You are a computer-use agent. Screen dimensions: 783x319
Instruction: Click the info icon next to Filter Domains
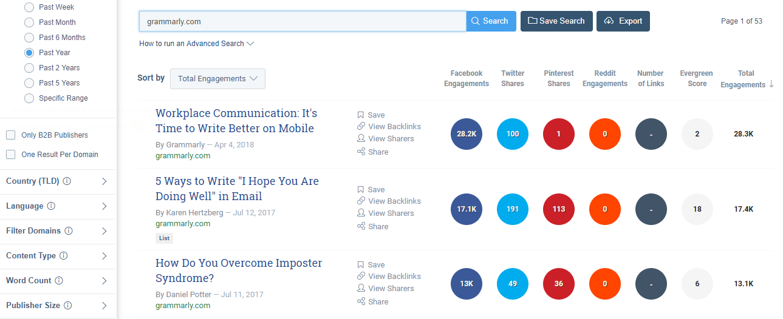click(x=69, y=231)
